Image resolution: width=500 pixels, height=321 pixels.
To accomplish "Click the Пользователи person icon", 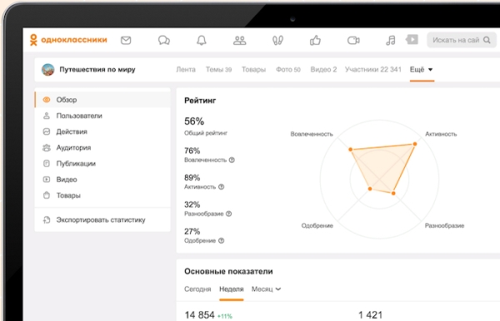I will coord(47,116).
